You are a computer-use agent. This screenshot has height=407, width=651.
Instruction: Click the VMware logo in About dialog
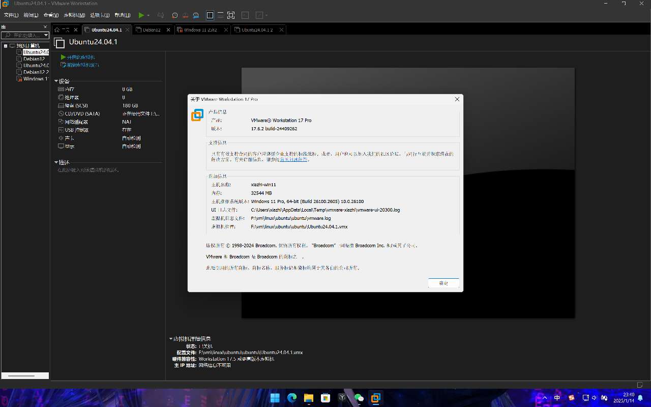click(197, 115)
